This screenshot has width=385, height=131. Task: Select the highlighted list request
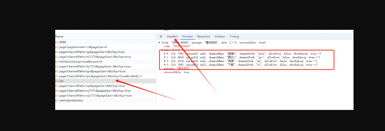(x=106, y=81)
